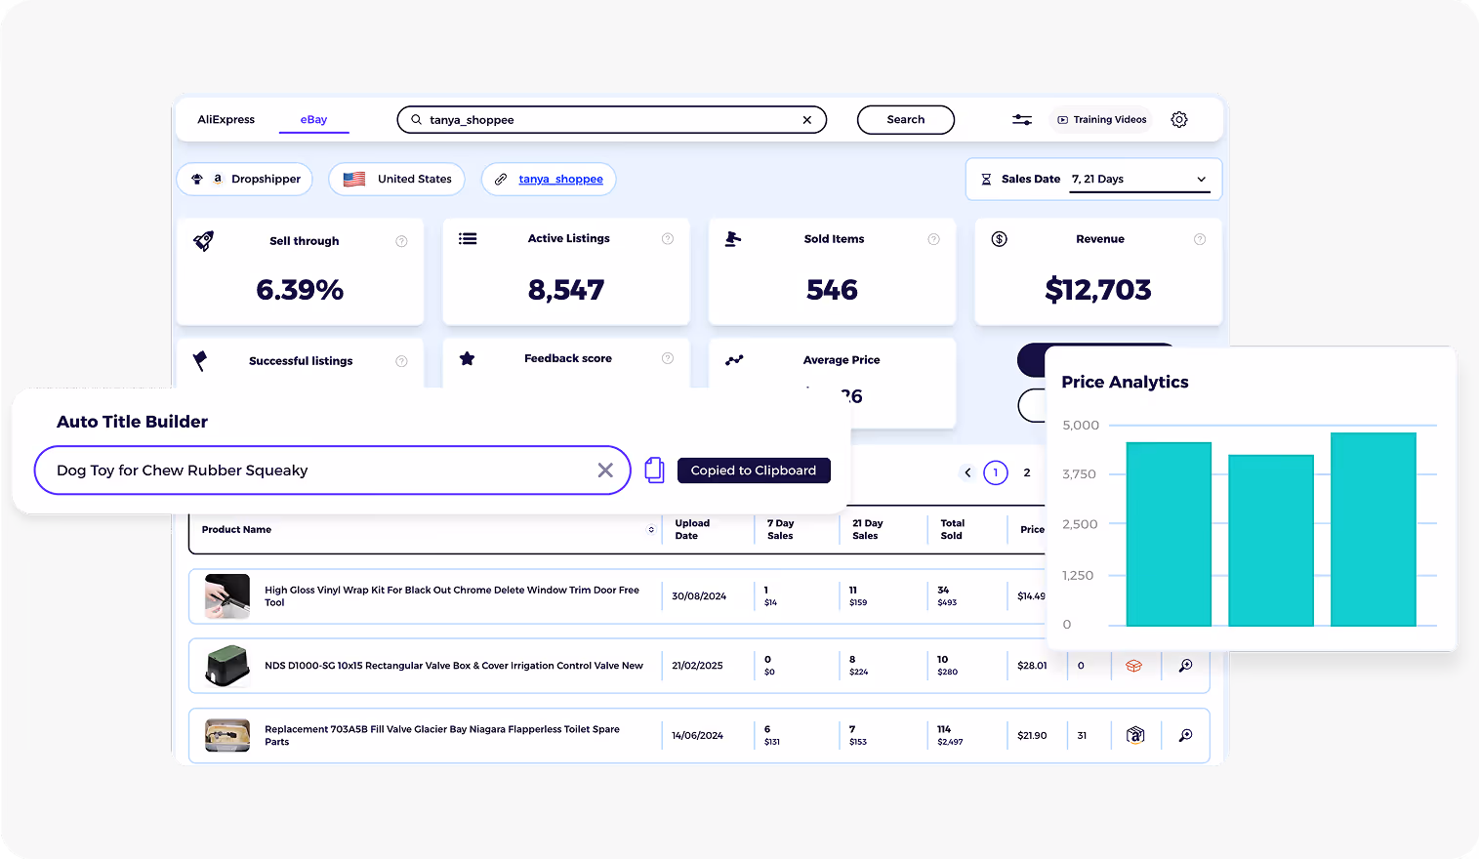The width and height of the screenshot is (1479, 859).
Task: Clear the Auto Title Builder text
Action: [x=605, y=470]
